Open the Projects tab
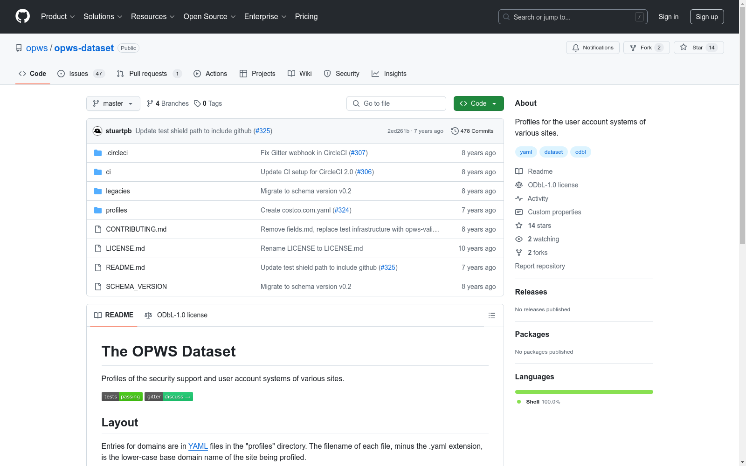The width and height of the screenshot is (746, 466). [257, 74]
